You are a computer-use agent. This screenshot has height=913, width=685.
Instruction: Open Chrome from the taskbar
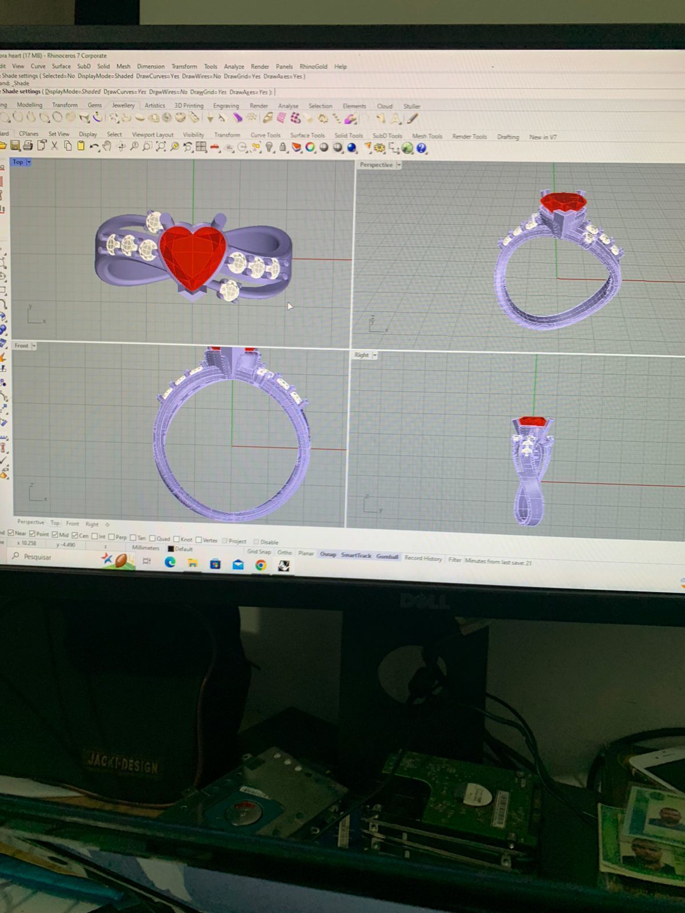(x=261, y=565)
